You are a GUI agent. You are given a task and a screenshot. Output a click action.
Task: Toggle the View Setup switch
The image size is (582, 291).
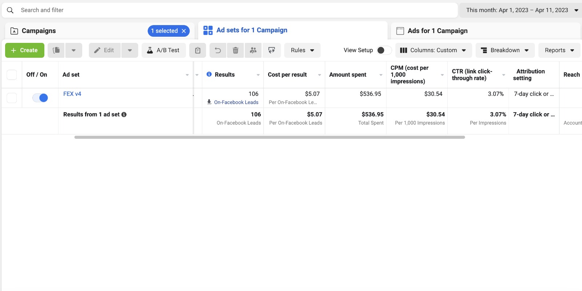click(x=384, y=50)
